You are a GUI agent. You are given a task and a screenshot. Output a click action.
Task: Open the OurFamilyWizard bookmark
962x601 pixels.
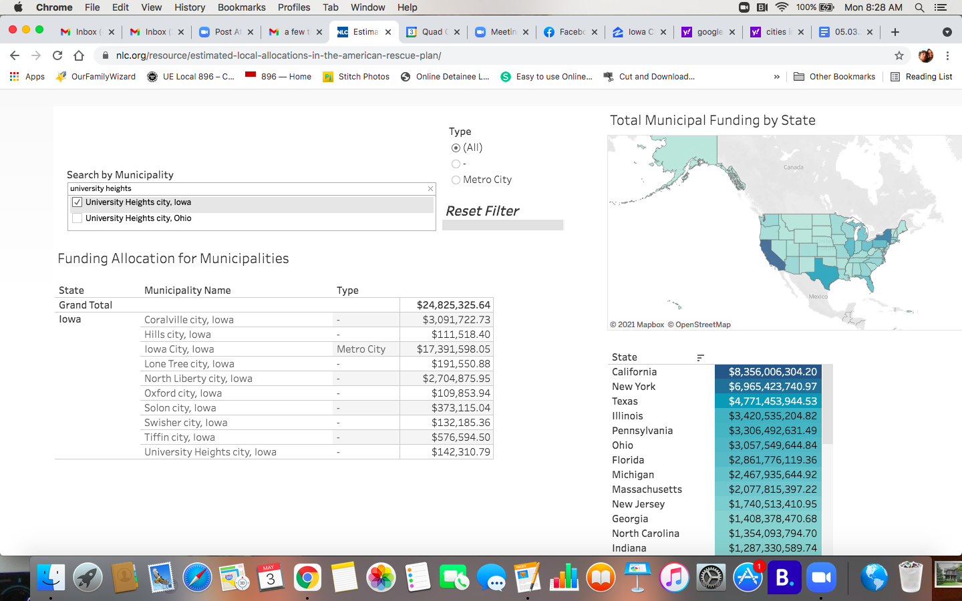click(x=96, y=77)
